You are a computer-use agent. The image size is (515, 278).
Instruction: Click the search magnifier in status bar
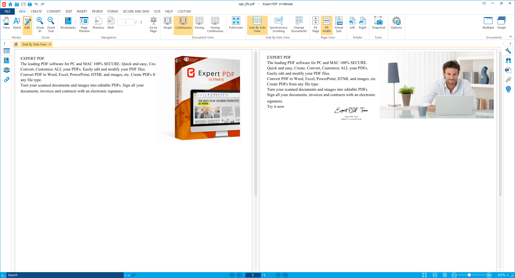[134, 275]
